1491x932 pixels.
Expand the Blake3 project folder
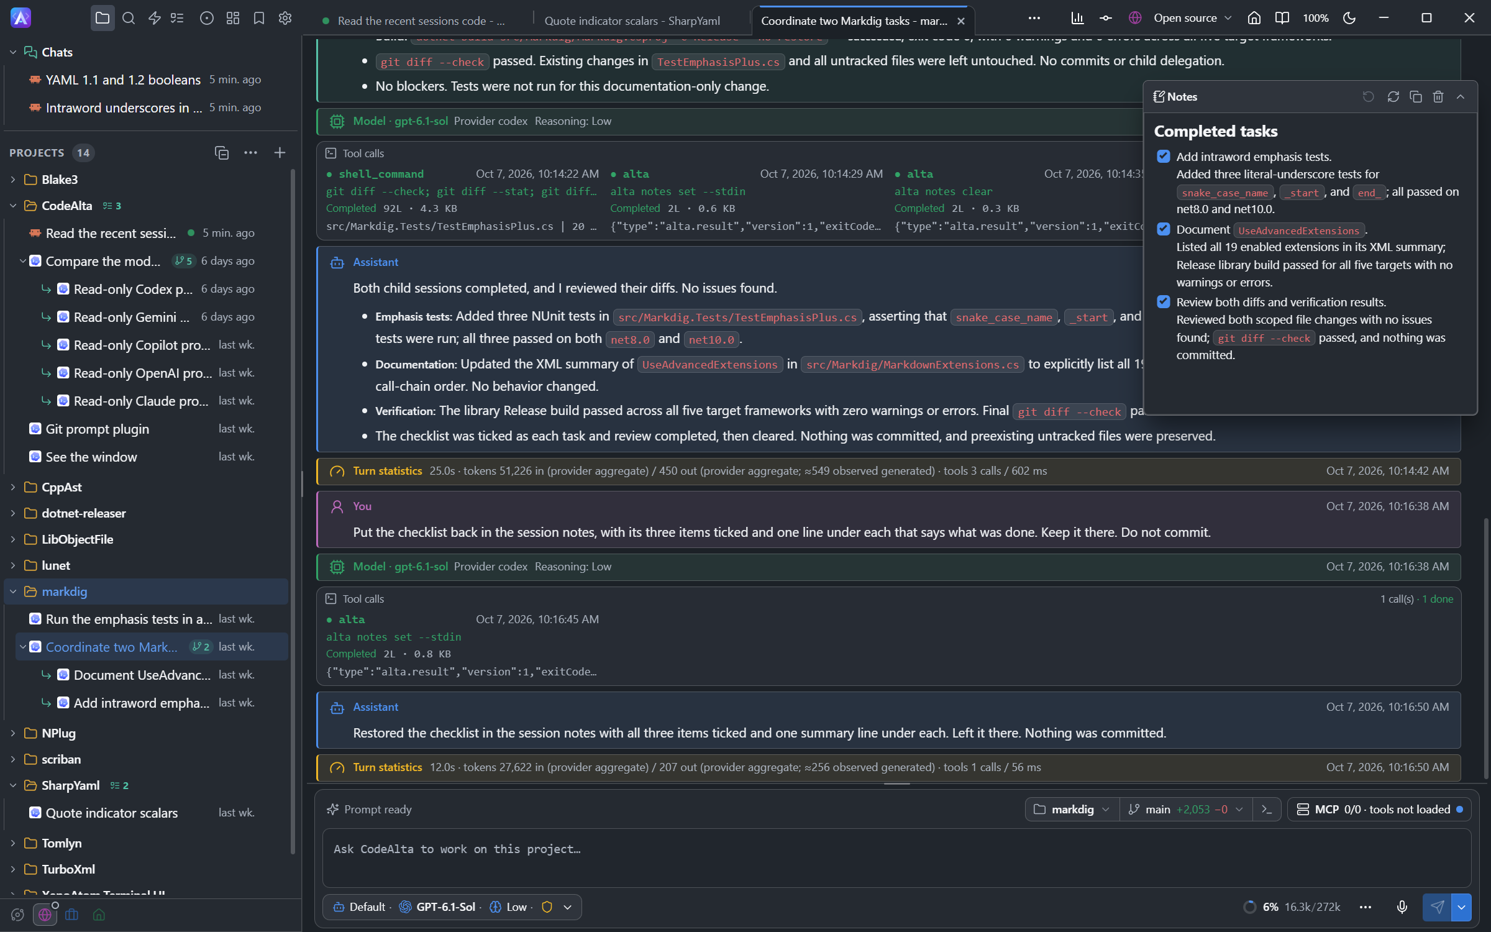point(13,180)
